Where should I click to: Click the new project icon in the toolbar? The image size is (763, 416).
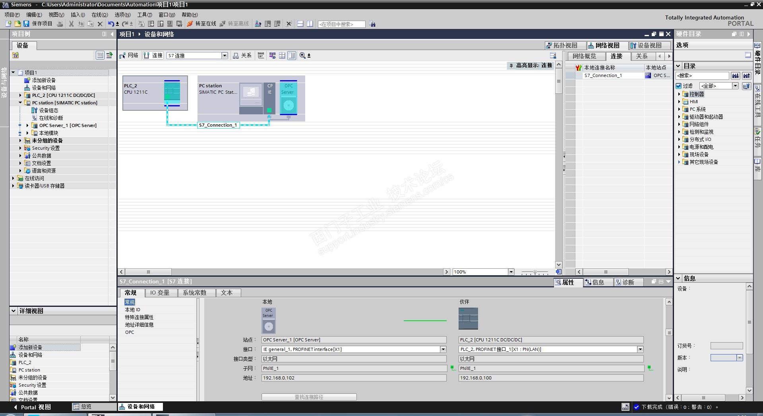pos(8,24)
